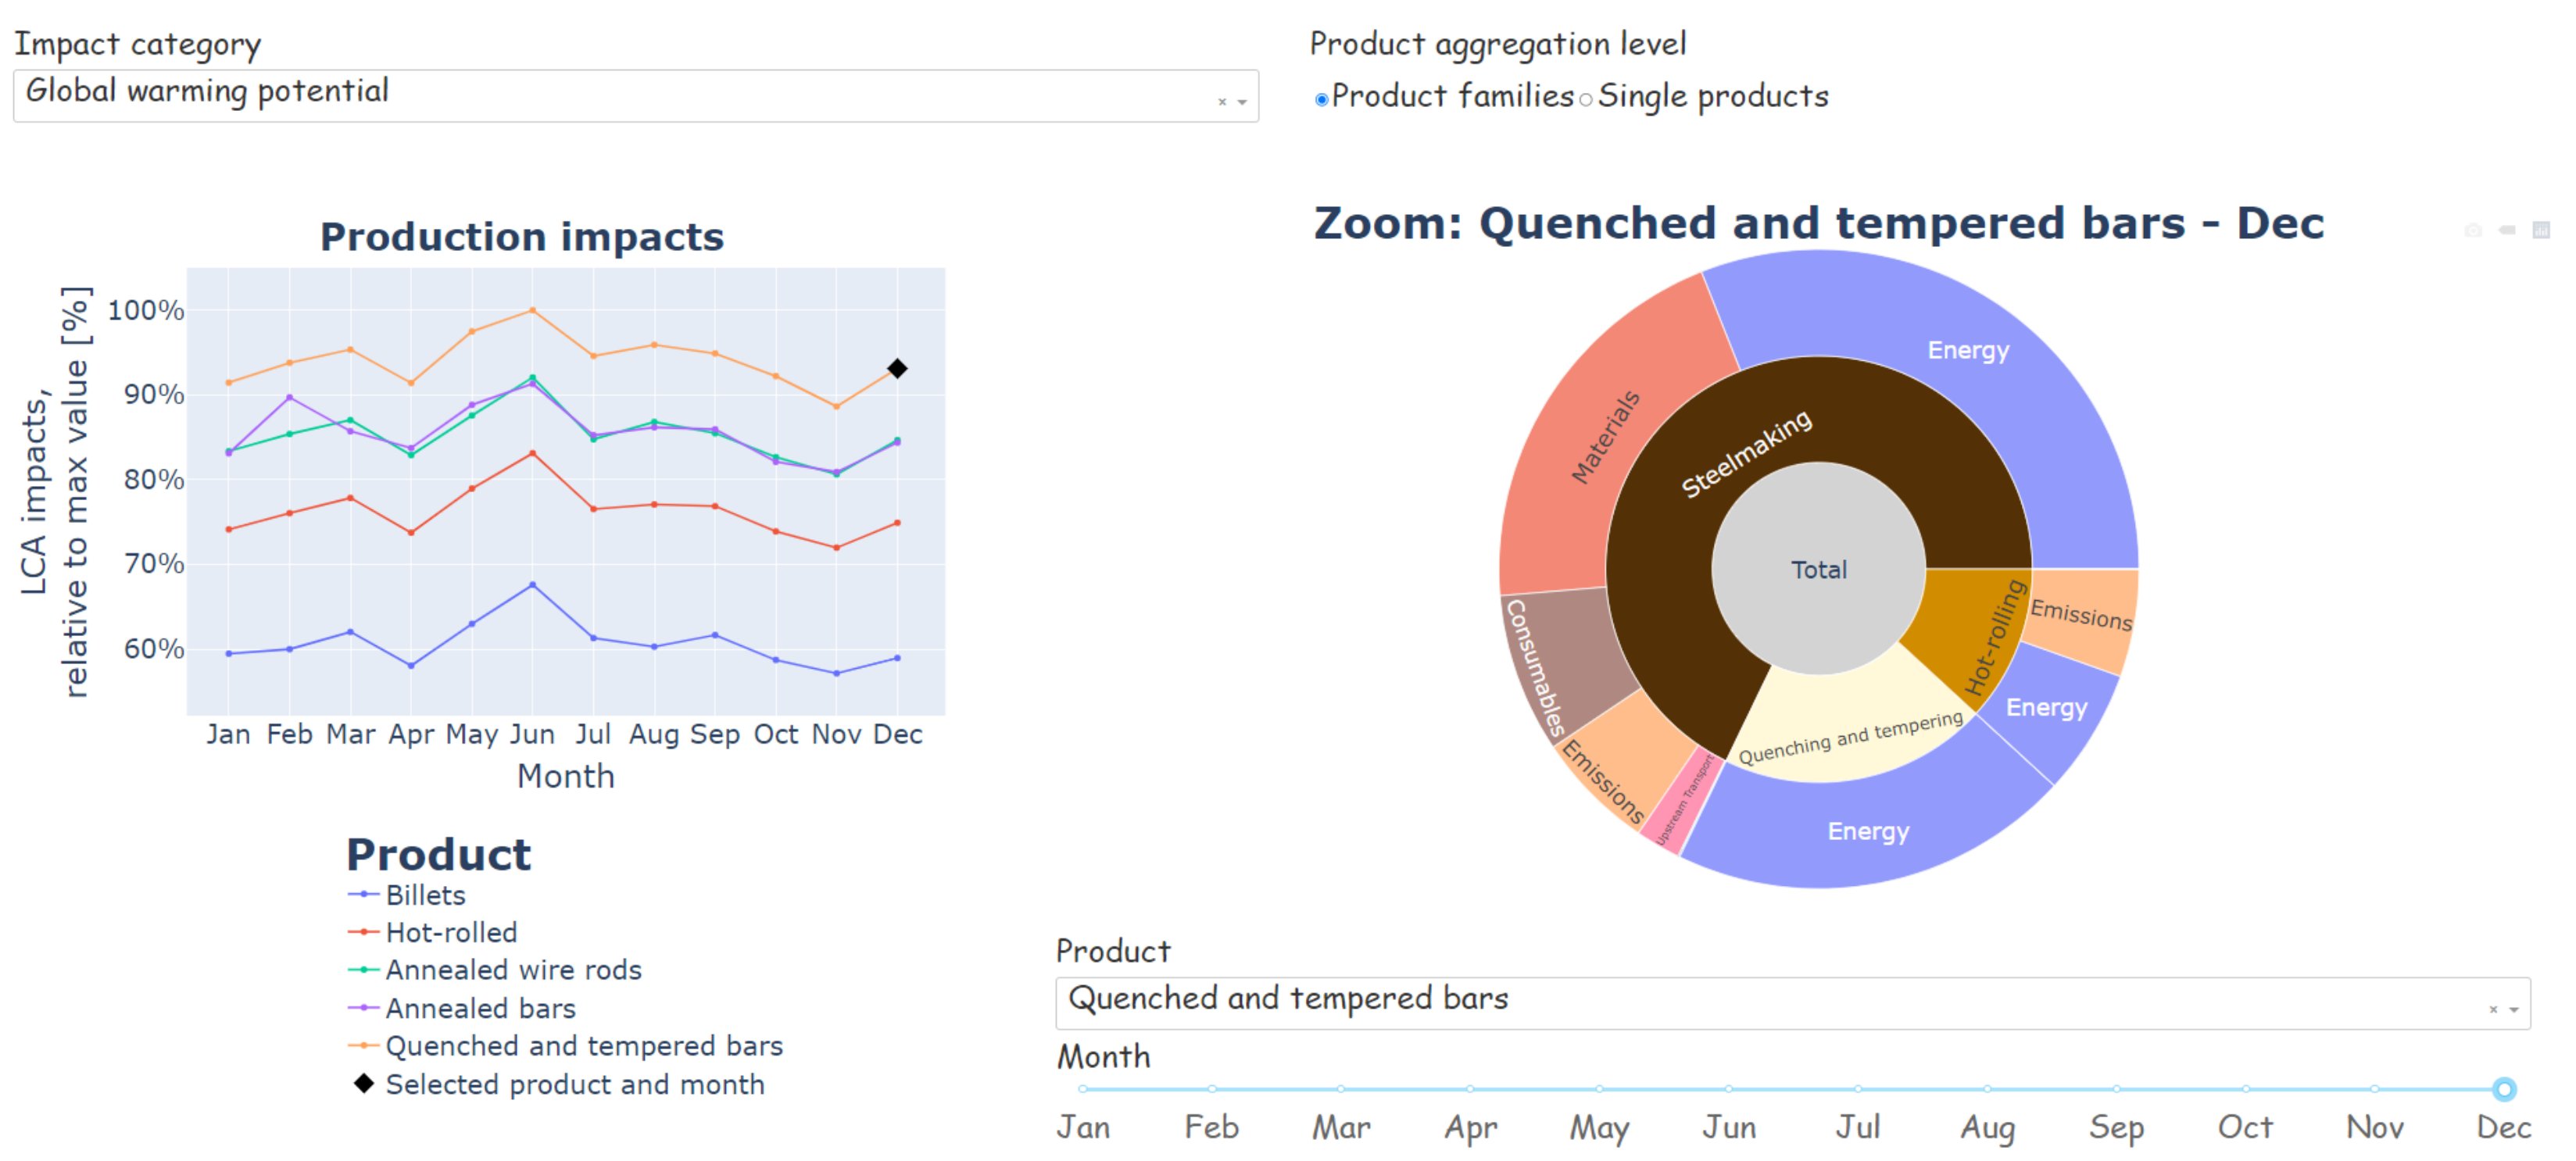Open the Product dropdown arrow
Screen dimensions: 2576x1161
[2514, 1010]
